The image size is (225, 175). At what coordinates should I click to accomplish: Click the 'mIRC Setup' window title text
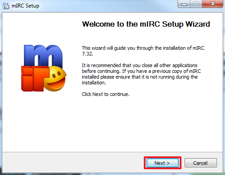click(x=25, y=6)
